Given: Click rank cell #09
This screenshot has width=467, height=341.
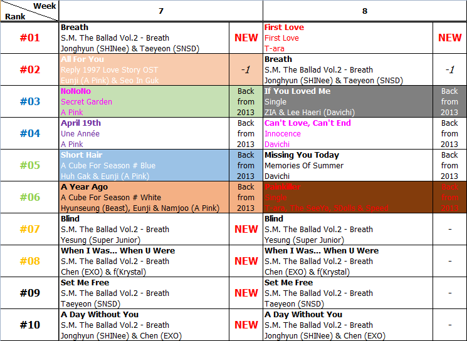Looking at the screenshot, I should 29,293.
